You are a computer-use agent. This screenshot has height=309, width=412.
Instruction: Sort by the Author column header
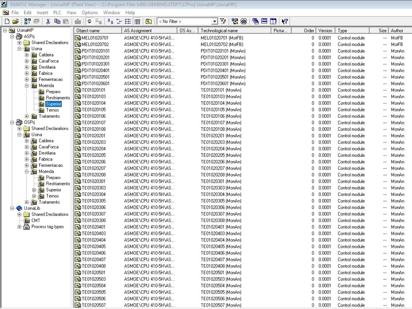(x=400, y=30)
